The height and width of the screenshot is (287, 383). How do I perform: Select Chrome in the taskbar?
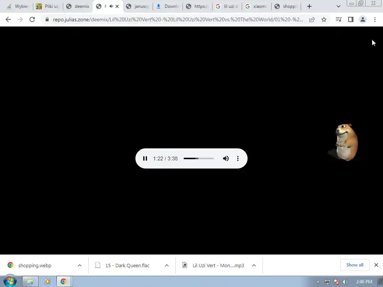click(64, 282)
